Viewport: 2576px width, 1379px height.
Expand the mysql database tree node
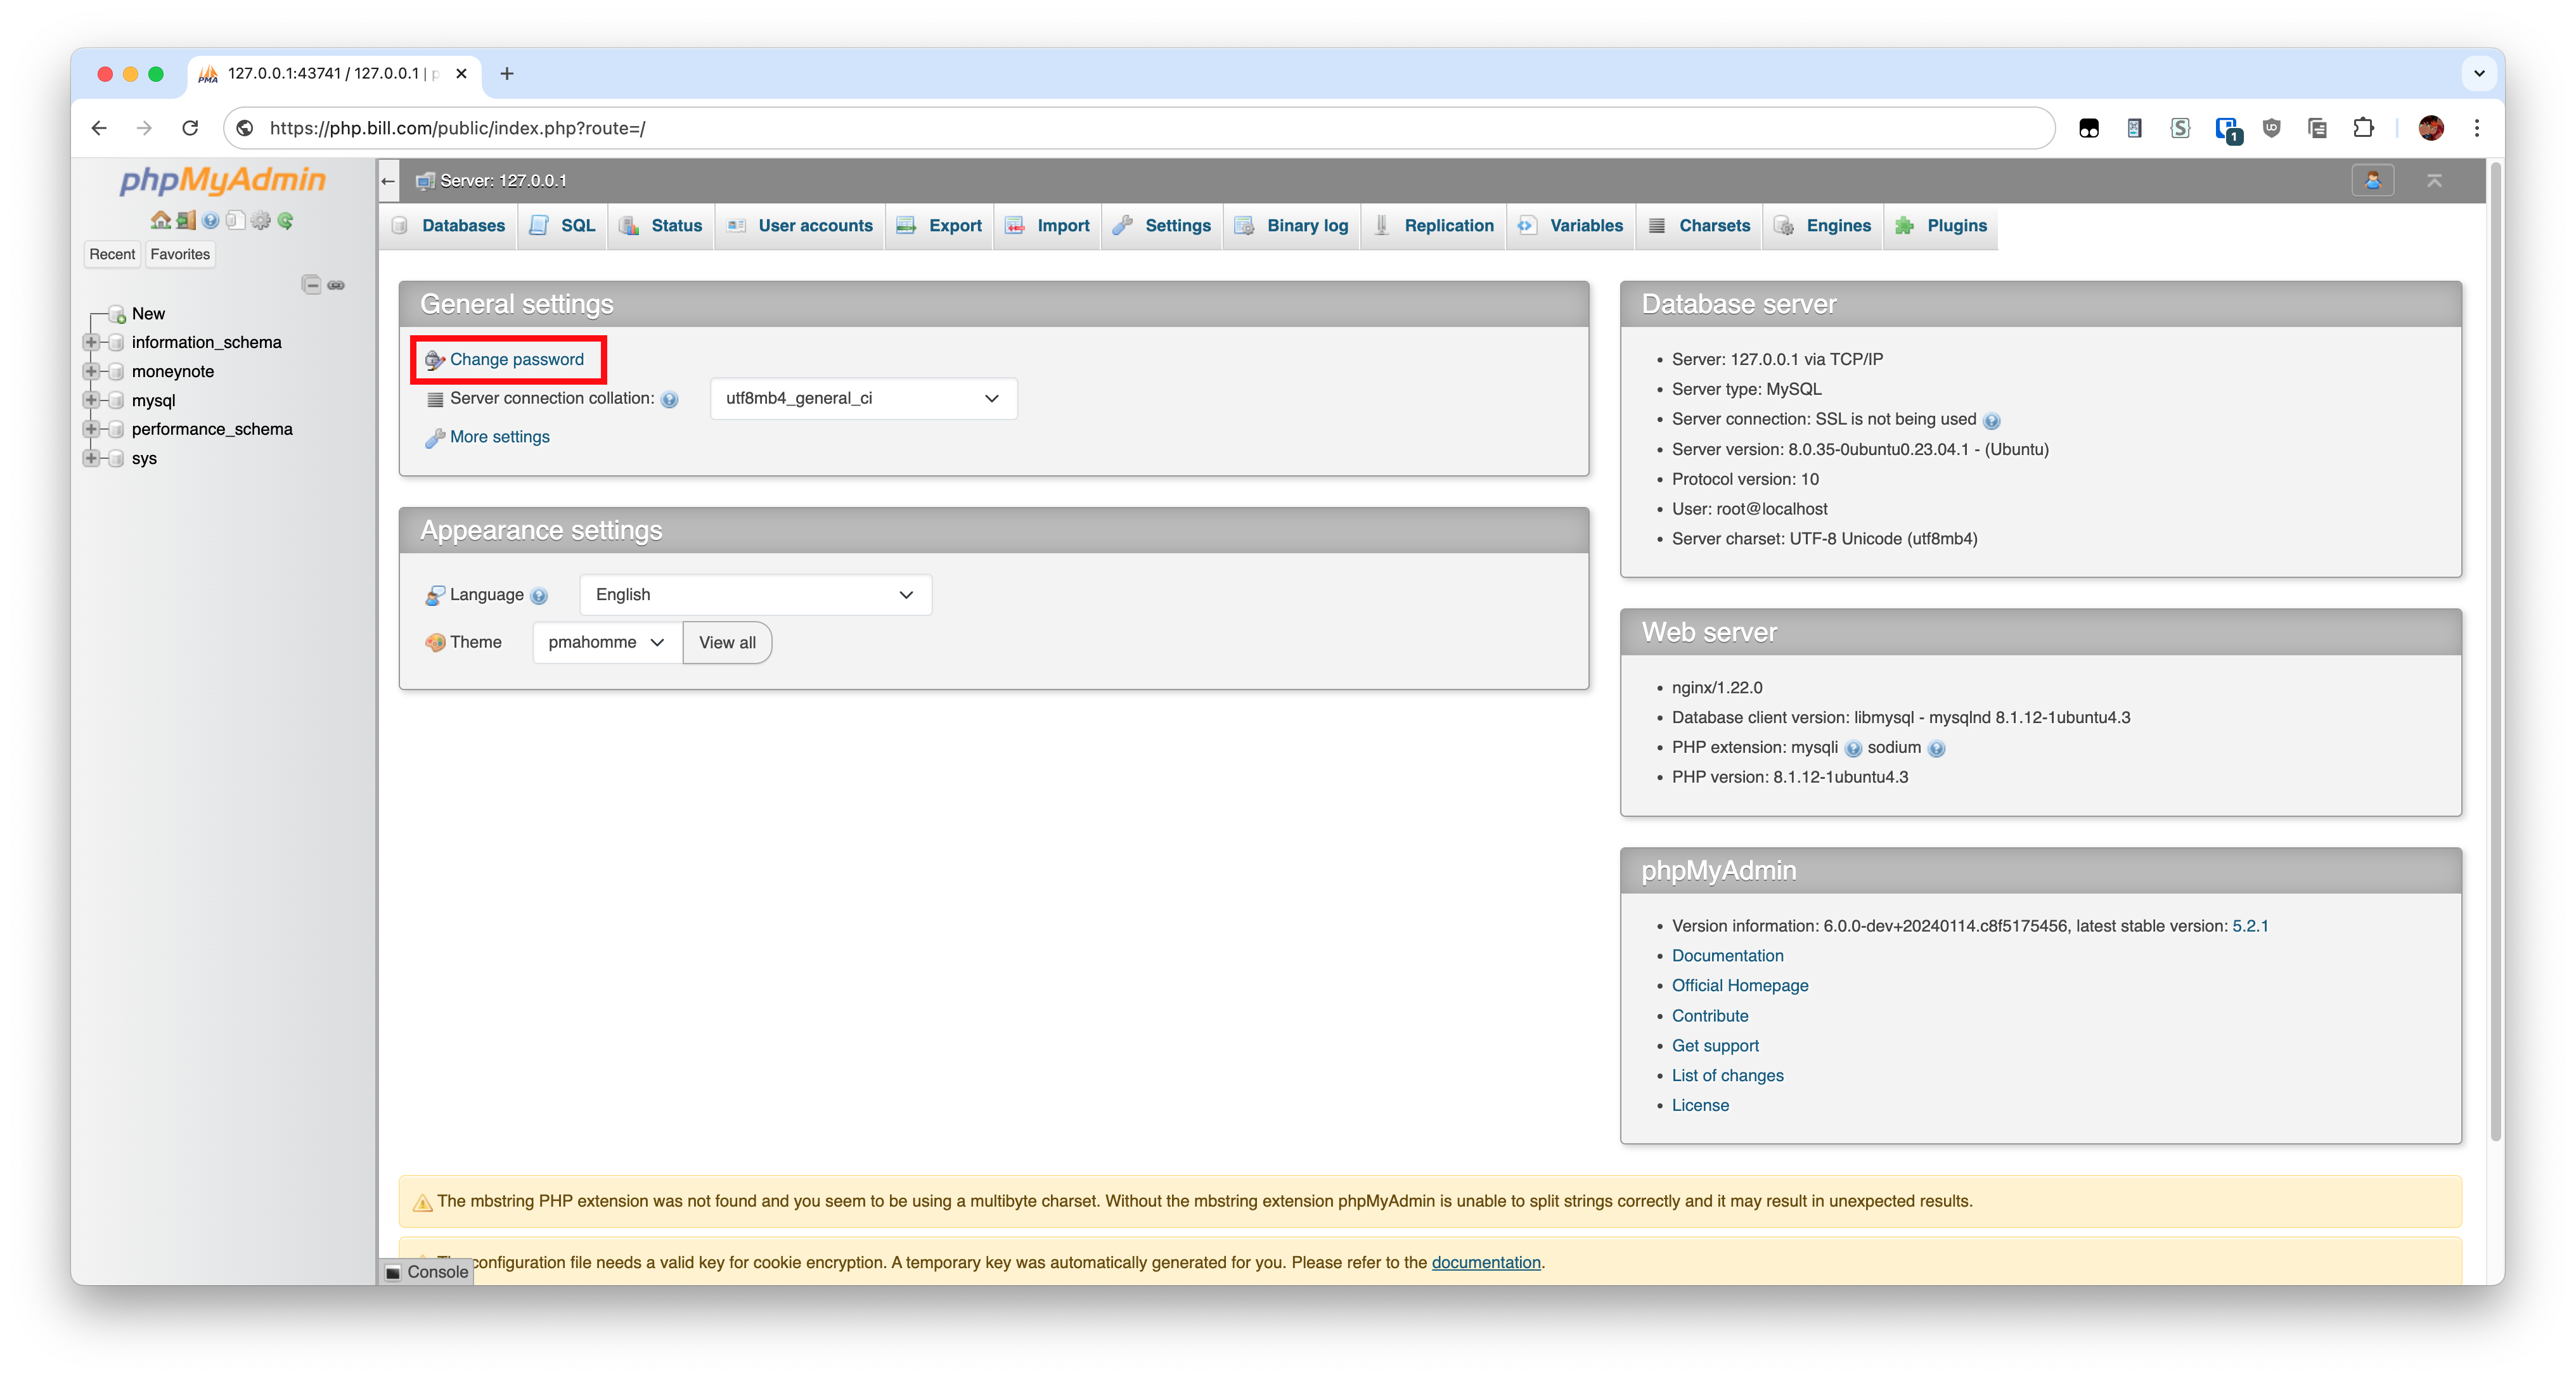click(x=91, y=400)
